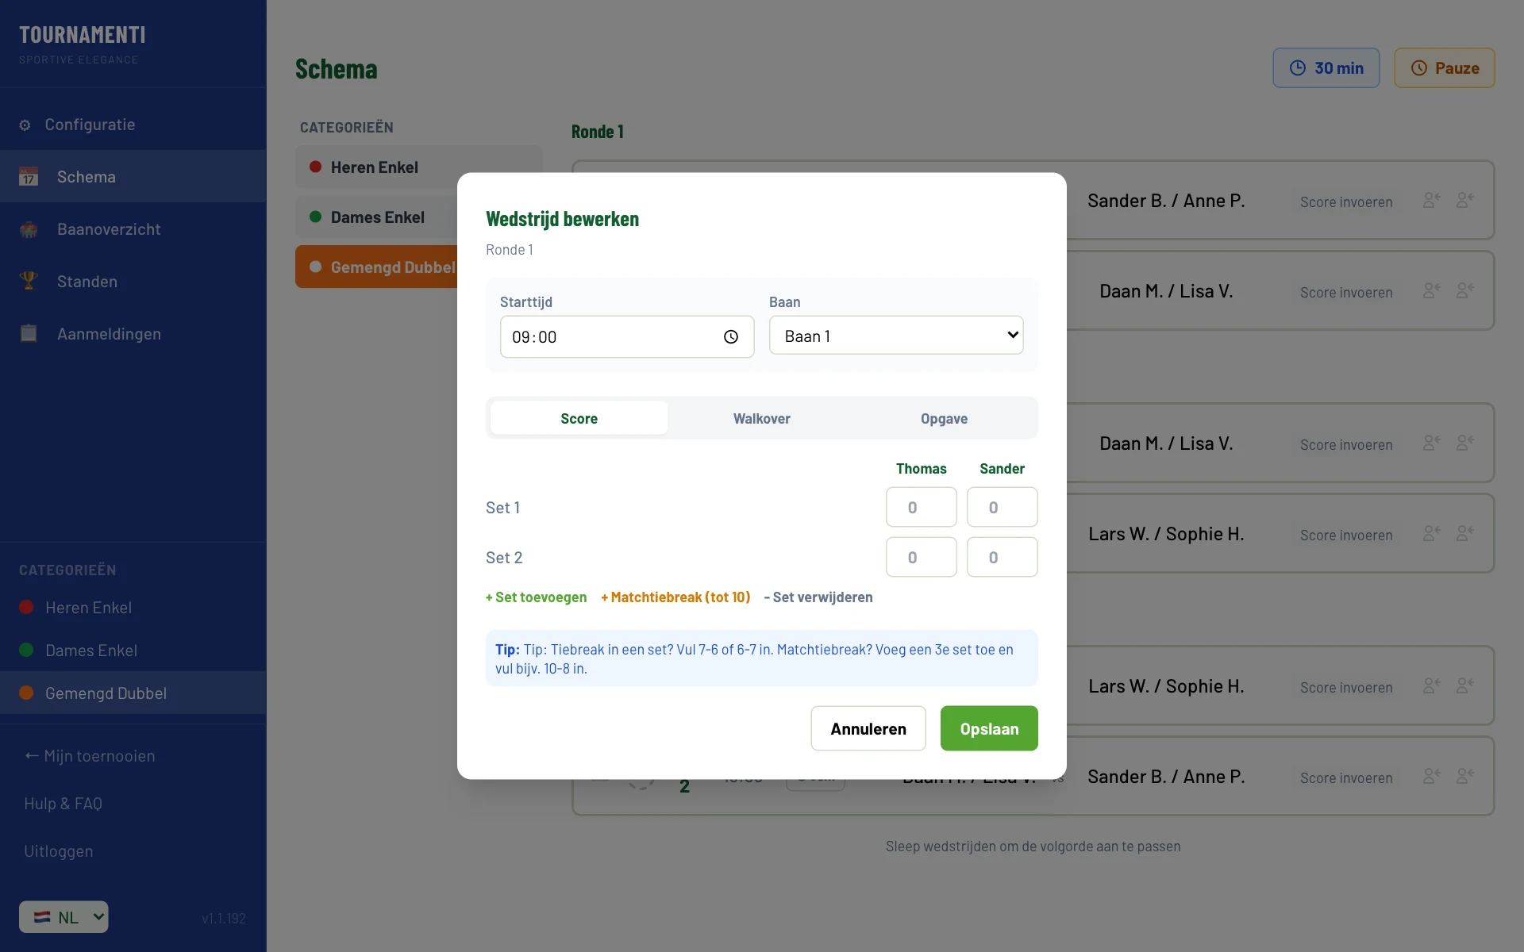Click the second player-swap icon in the upper Daan M. / Lisa V. row

pos(1464,291)
